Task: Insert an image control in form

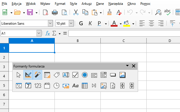Action: (x=122, y=75)
